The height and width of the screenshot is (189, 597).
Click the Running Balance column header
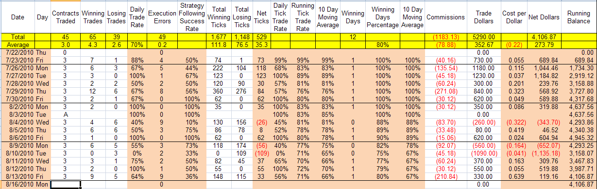[579, 17]
